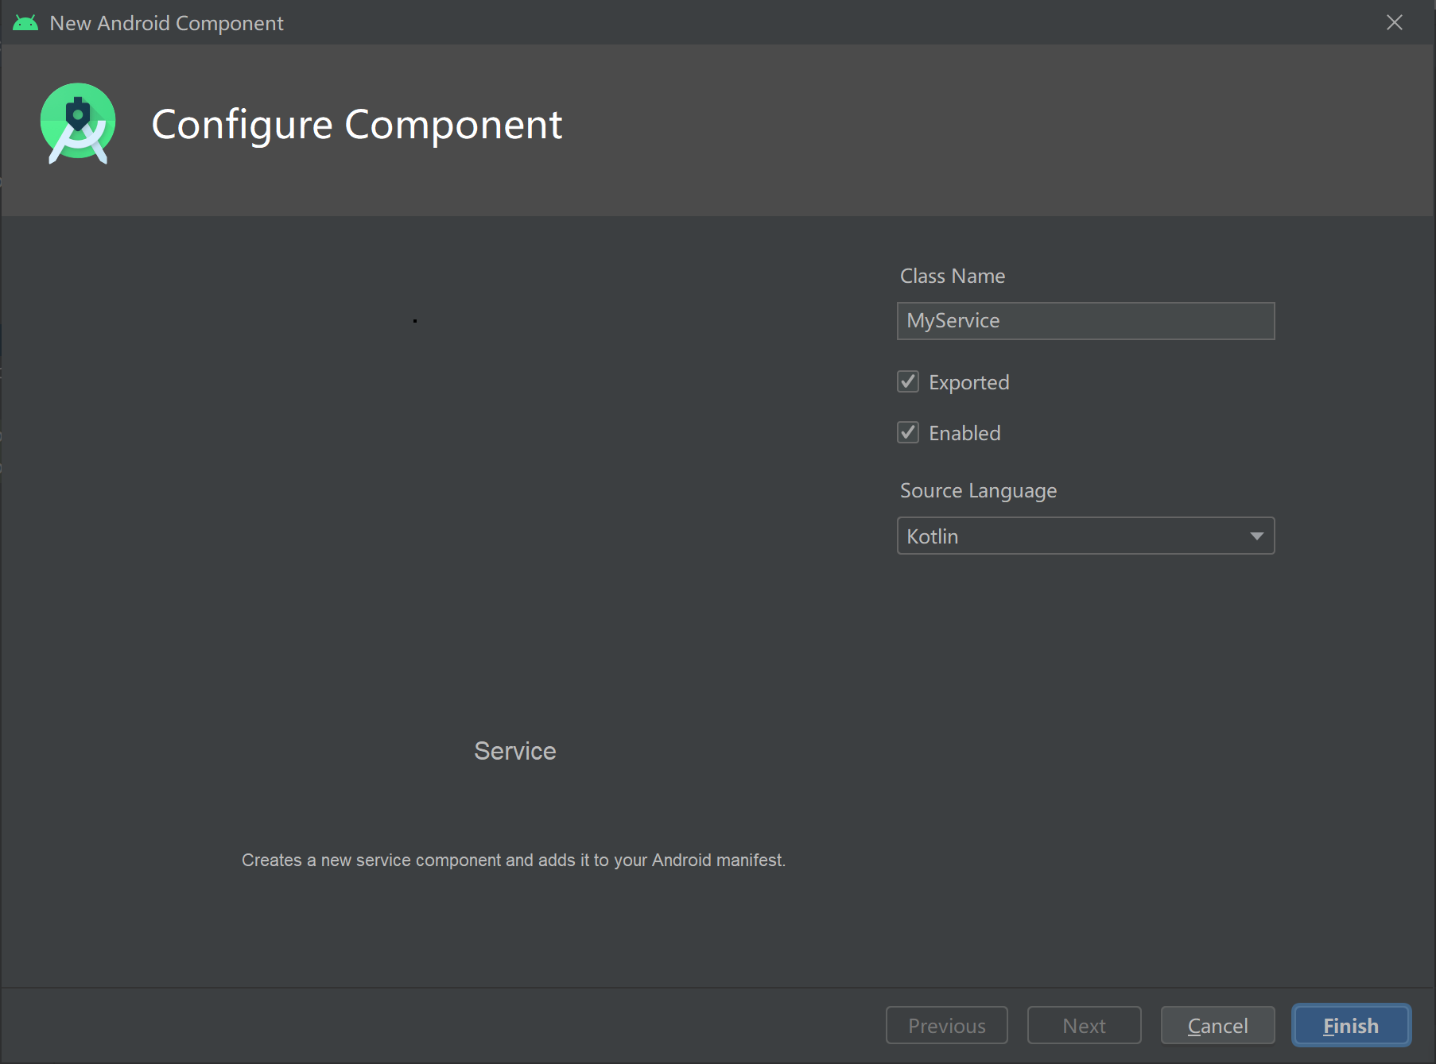The image size is (1436, 1064).
Task: Click the Android head icon in title bar
Action: tap(25, 23)
